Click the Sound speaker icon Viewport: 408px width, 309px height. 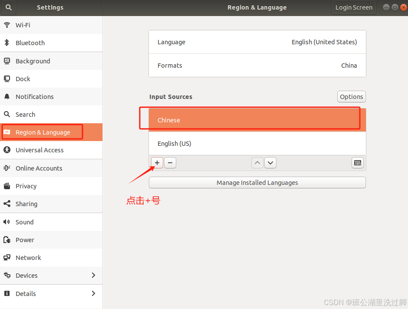click(x=7, y=222)
